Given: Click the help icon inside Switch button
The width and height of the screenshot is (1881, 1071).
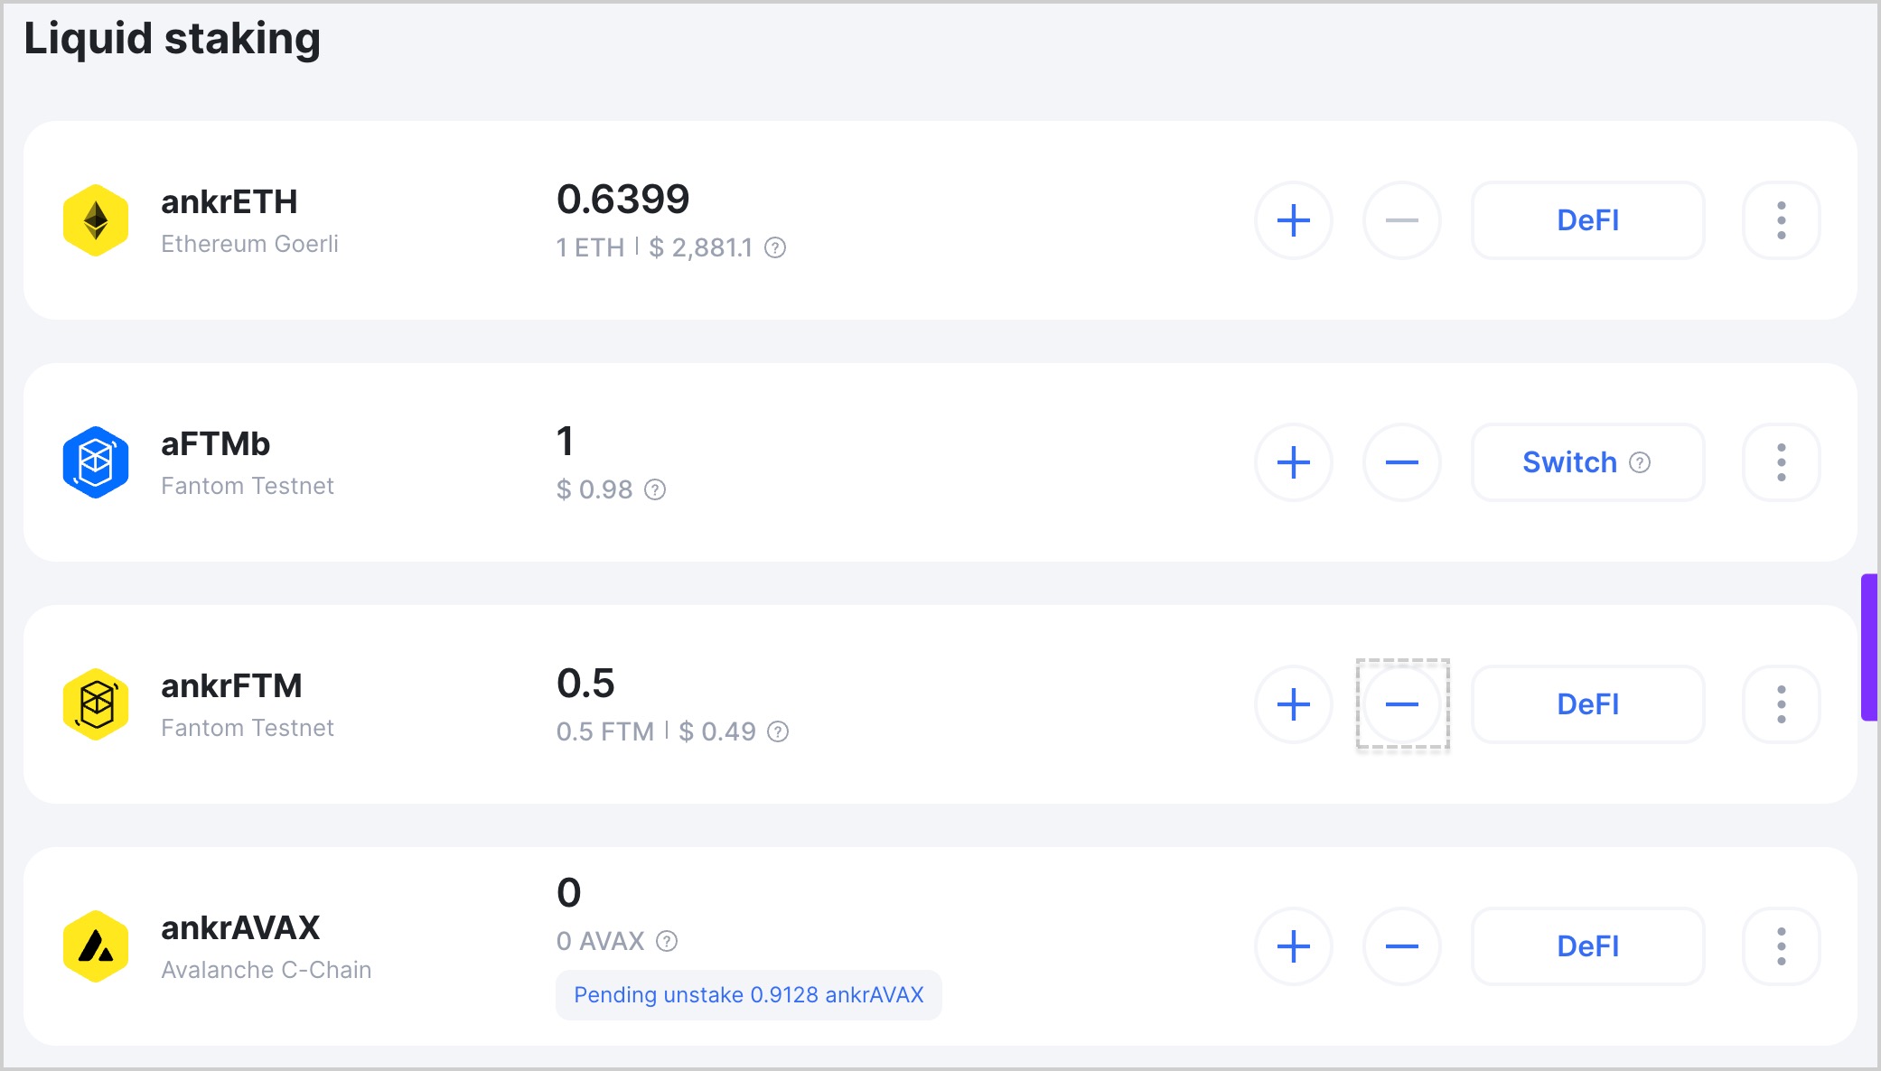Looking at the screenshot, I should [x=1640, y=462].
